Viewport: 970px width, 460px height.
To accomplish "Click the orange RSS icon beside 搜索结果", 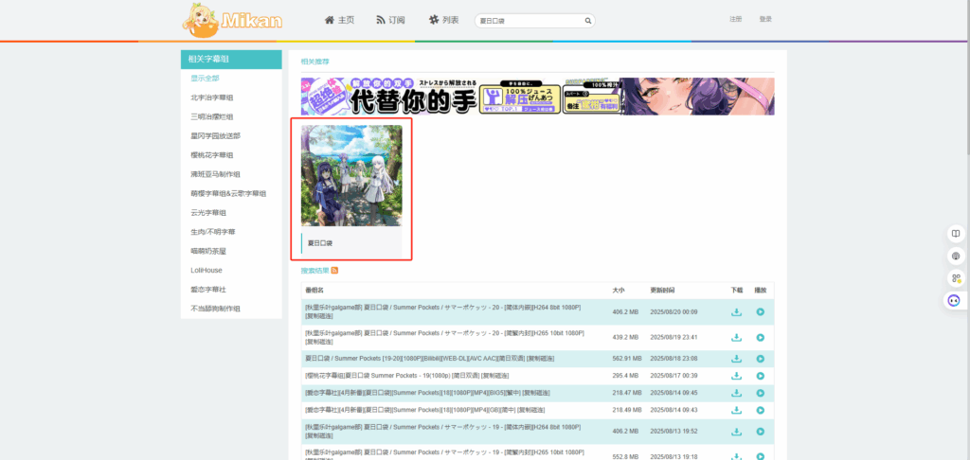I will click(x=334, y=270).
